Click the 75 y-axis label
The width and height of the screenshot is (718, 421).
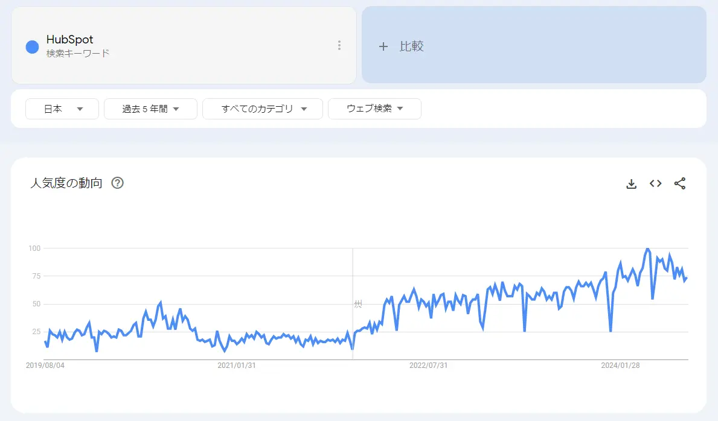coord(36,276)
